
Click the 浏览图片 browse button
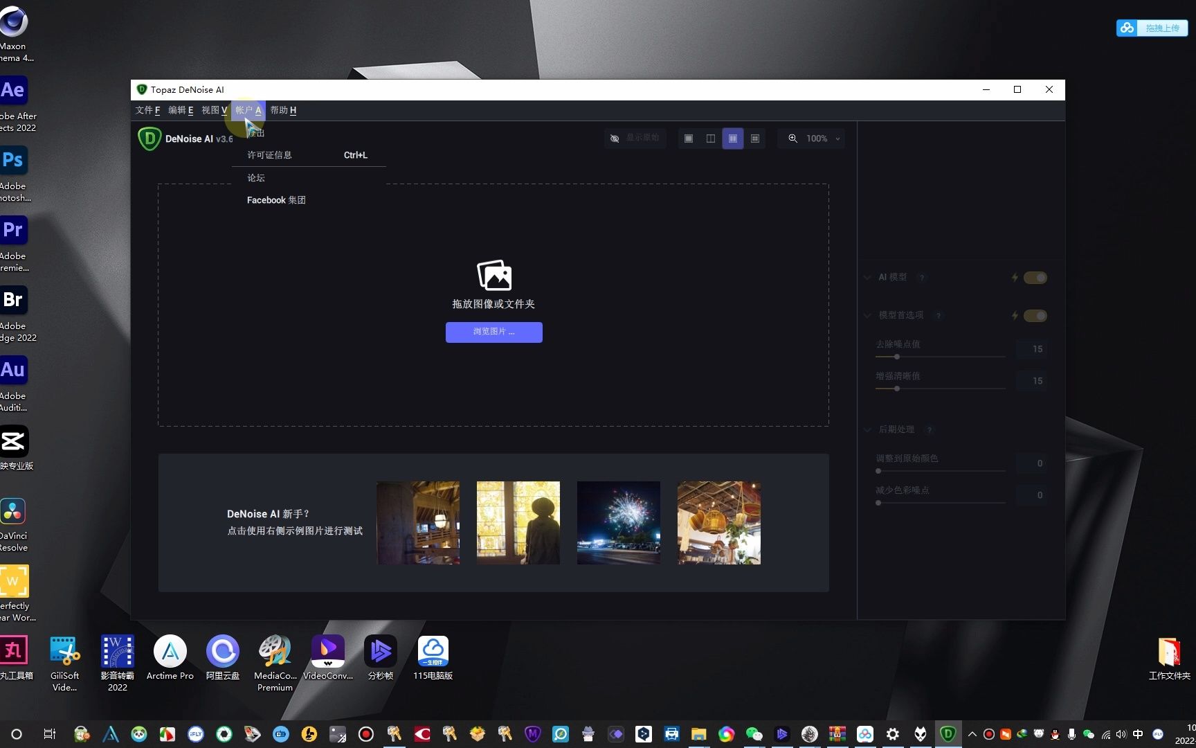click(493, 332)
